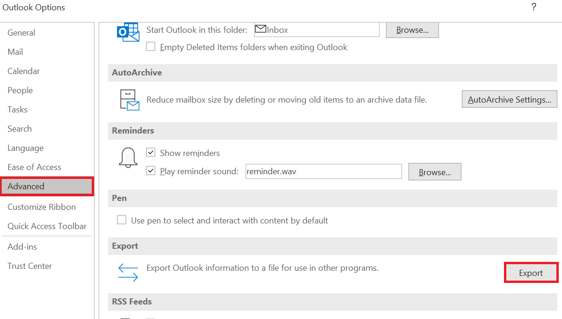562x319 pixels.
Task: Click the 'Export Outlook information' description text
Action: (x=263, y=268)
